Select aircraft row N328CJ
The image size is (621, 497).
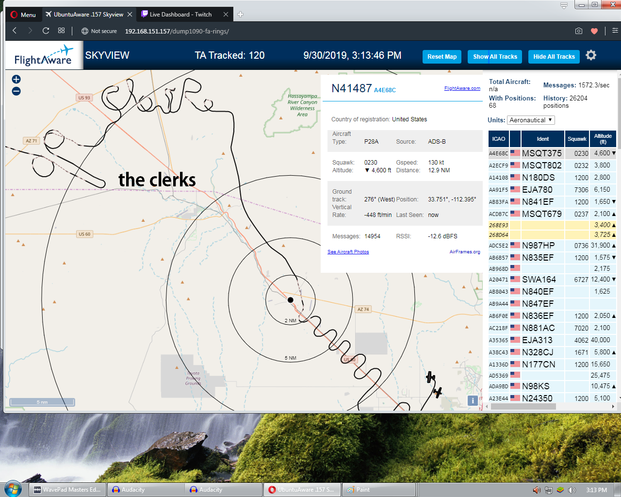[x=552, y=352]
